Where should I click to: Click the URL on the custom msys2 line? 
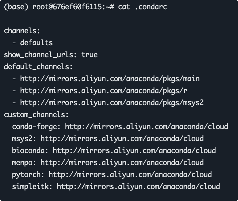click(x=122, y=139)
